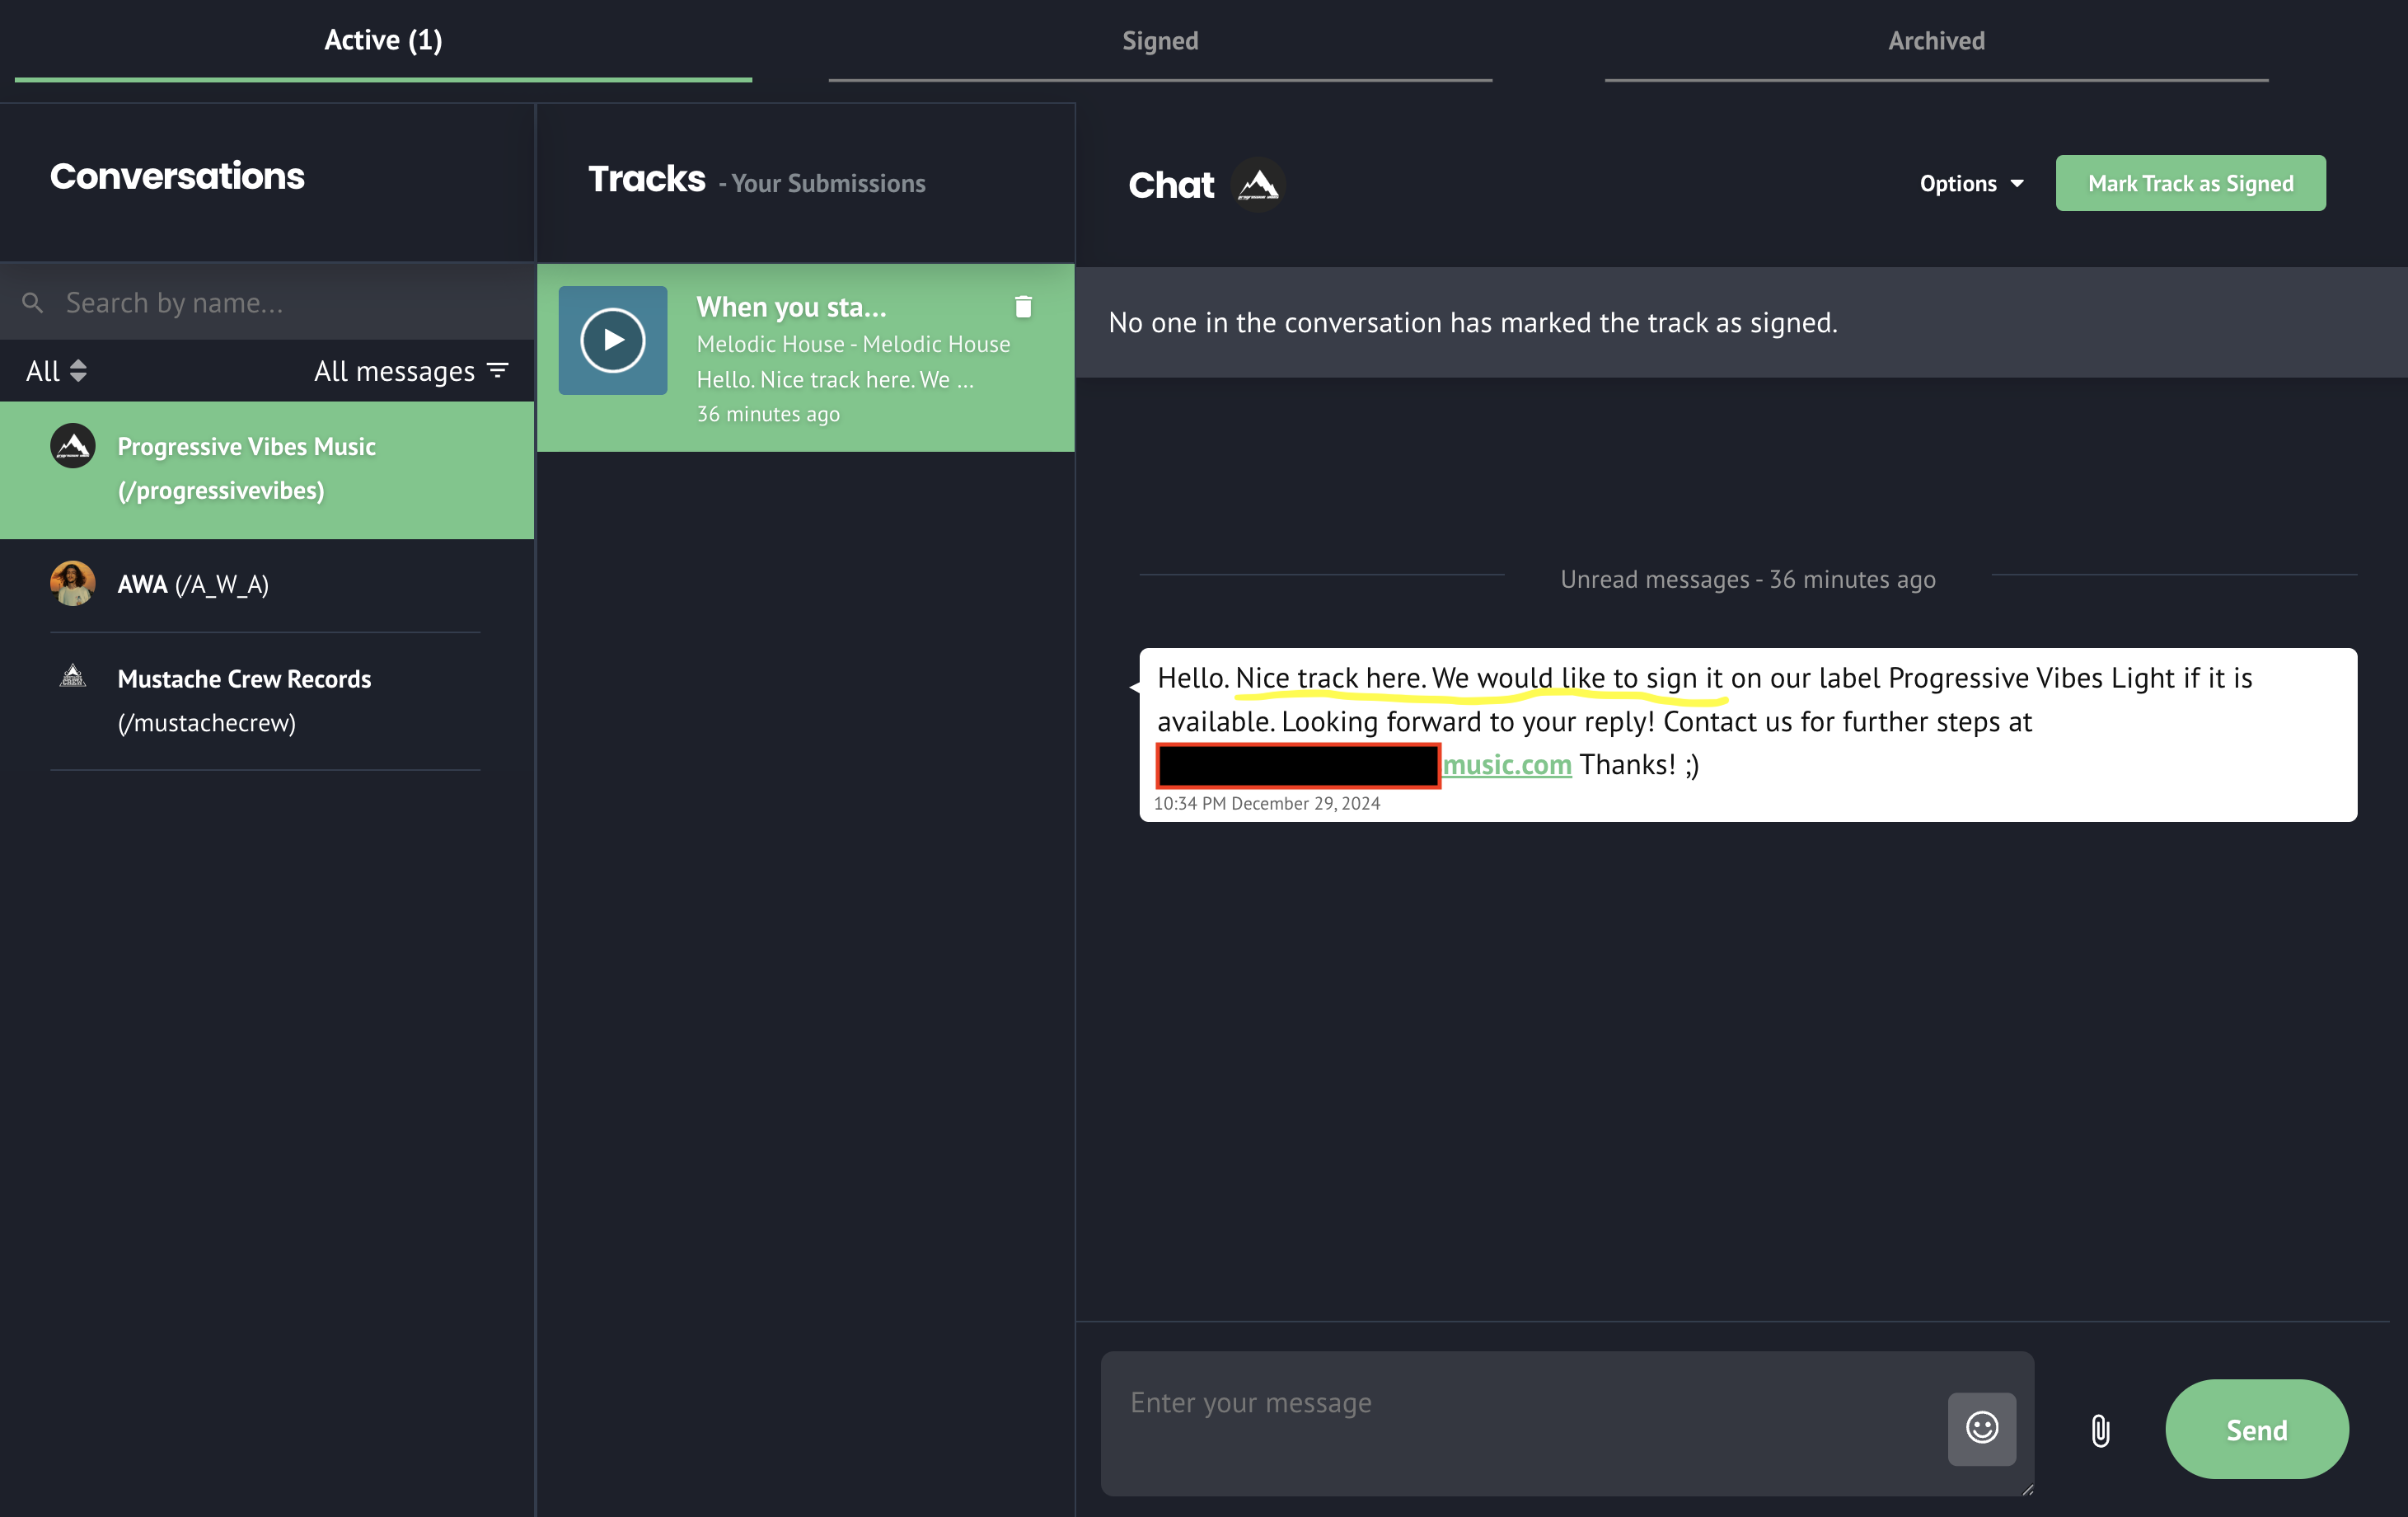Click the search magnifier icon

point(33,303)
